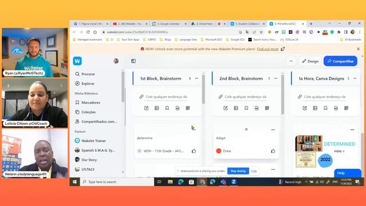Click the Compartilhar share button
This screenshot has height=206, width=366.
click(x=340, y=61)
